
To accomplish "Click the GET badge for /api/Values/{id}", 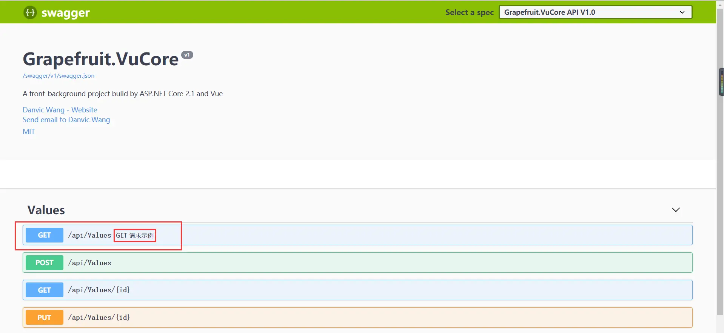I will tap(45, 290).
